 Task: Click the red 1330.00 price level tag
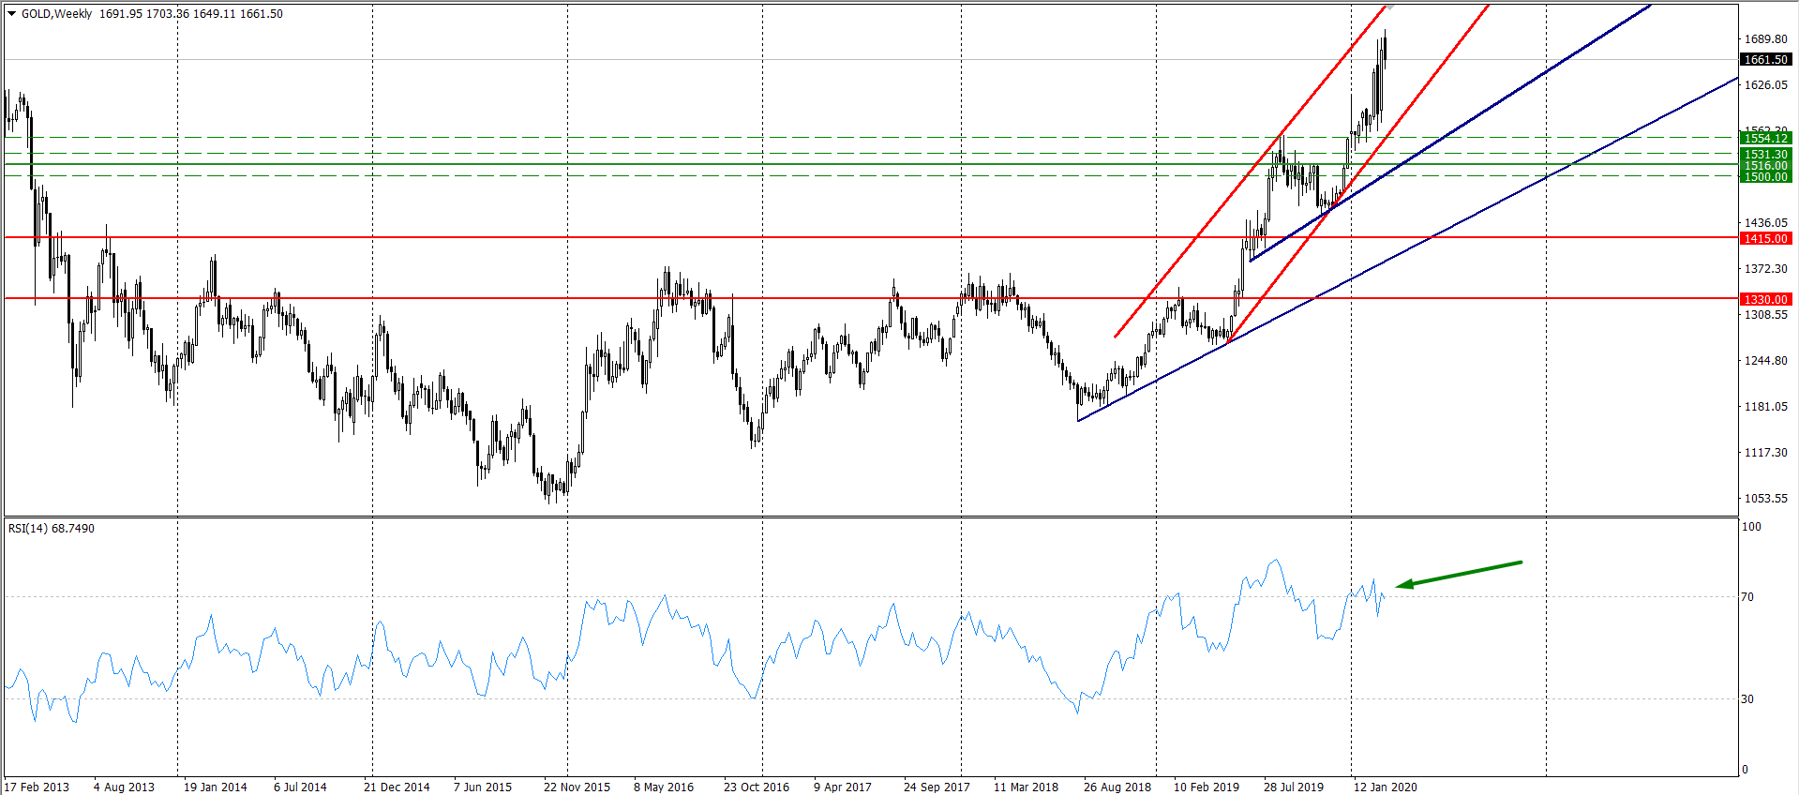1765,300
